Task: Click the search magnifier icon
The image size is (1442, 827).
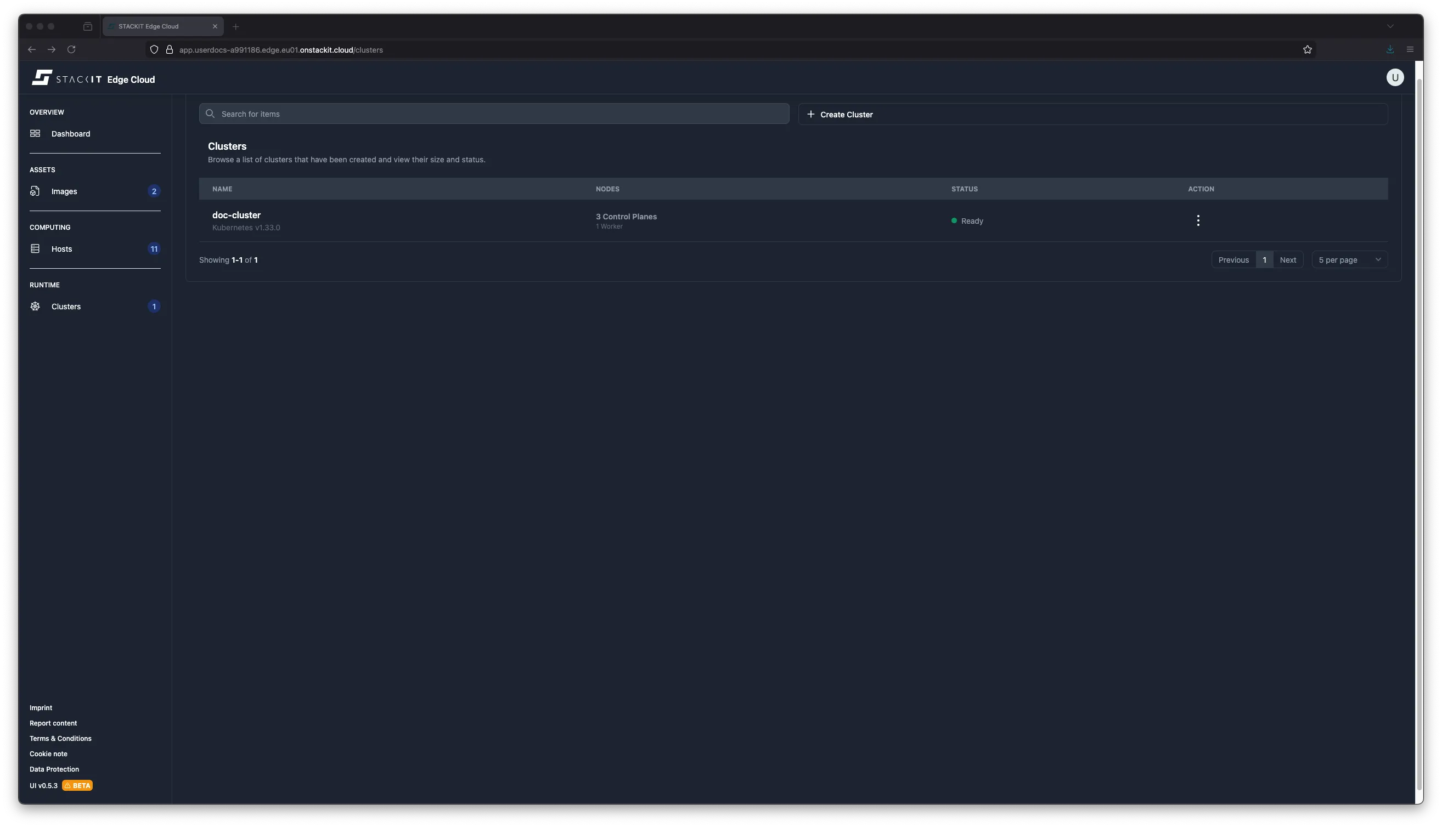Action: (x=210, y=114)
